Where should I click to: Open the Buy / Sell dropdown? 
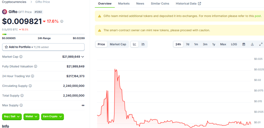click(x=12, y=116)
